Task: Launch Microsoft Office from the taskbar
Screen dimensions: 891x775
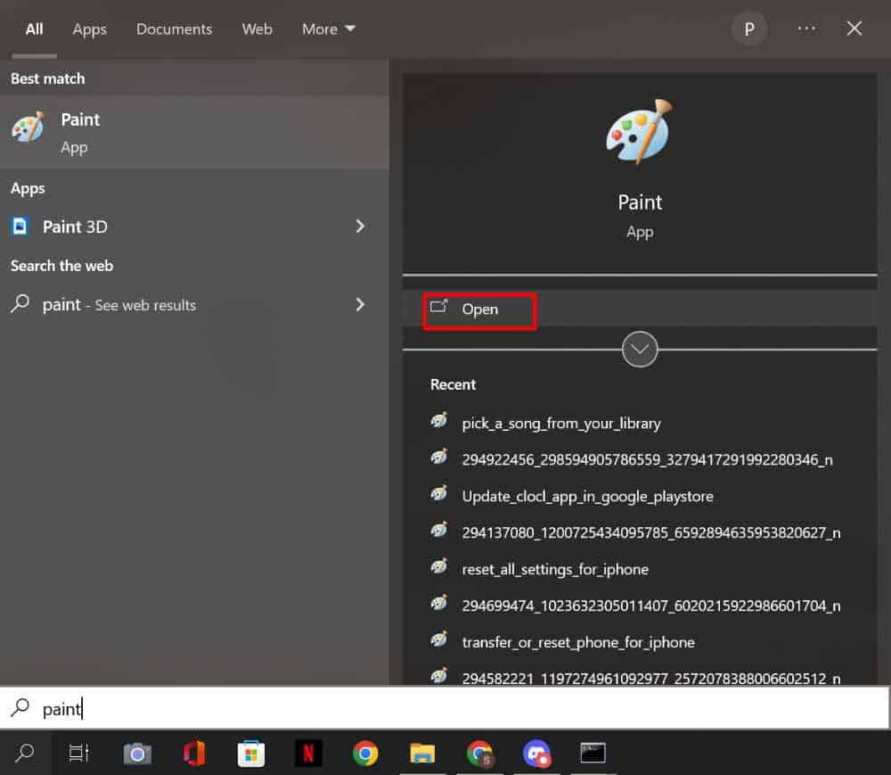Action: click(x=193, y=754)
